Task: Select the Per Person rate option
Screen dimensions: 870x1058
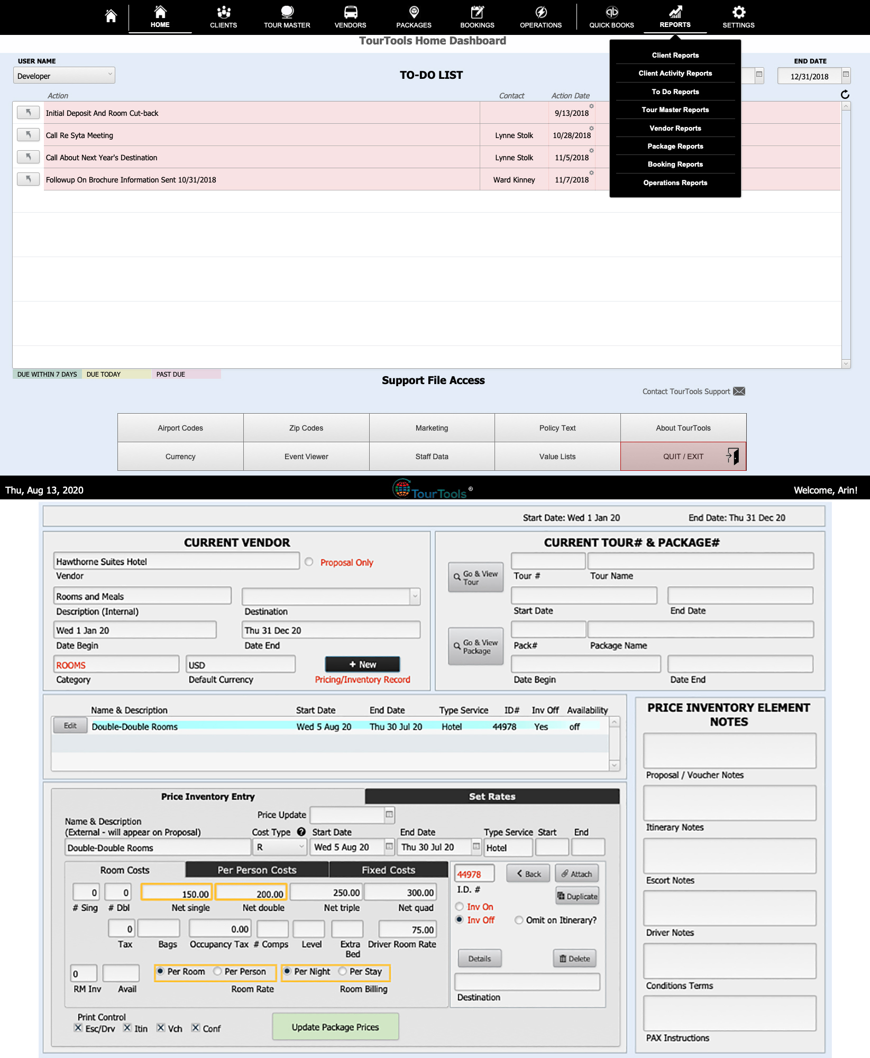Action: [x=217, y=971]
